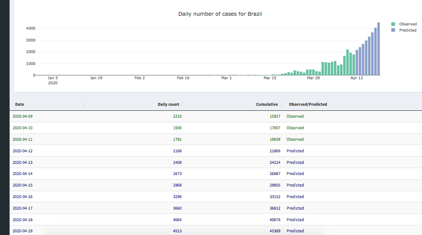Hide the Predicted legend label

click(x=408, y=30)
